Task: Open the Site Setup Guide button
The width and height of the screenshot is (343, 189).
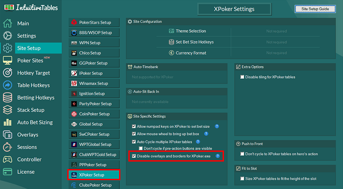Action: tap(315, 9)
